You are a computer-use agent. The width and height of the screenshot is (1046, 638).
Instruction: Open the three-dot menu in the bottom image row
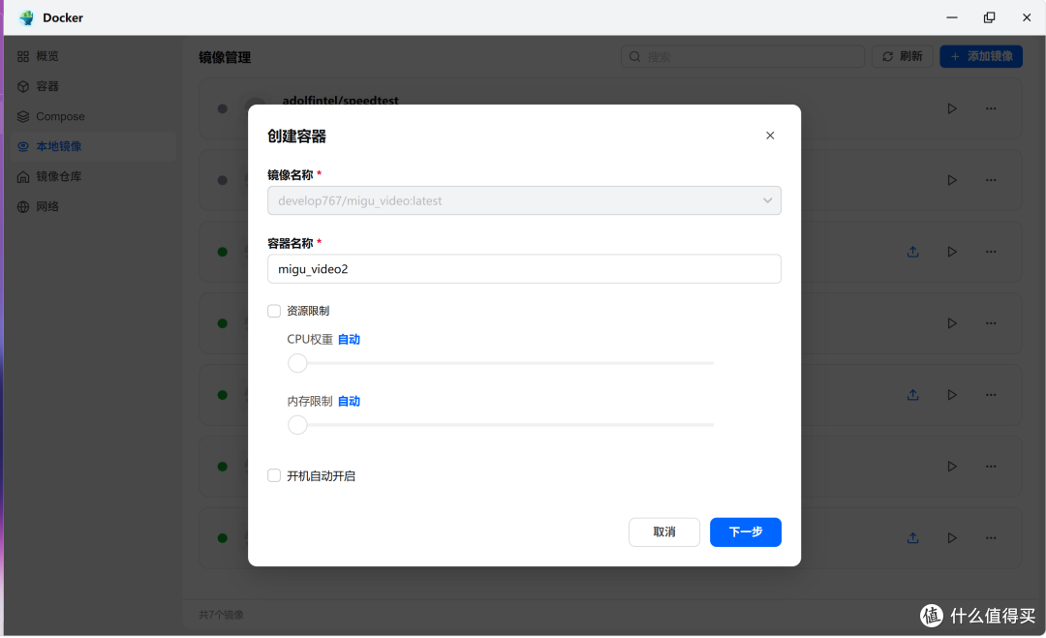tap(992, 538)
